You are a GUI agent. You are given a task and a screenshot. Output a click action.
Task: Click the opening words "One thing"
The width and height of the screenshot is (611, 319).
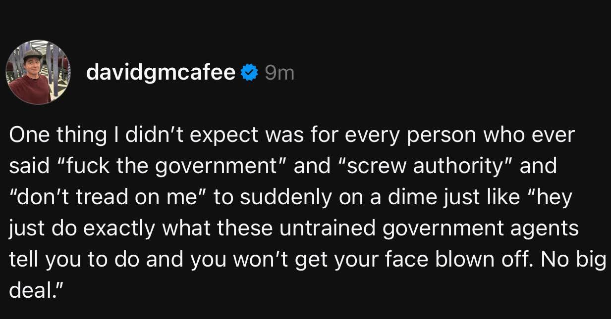tap(49, 135)
